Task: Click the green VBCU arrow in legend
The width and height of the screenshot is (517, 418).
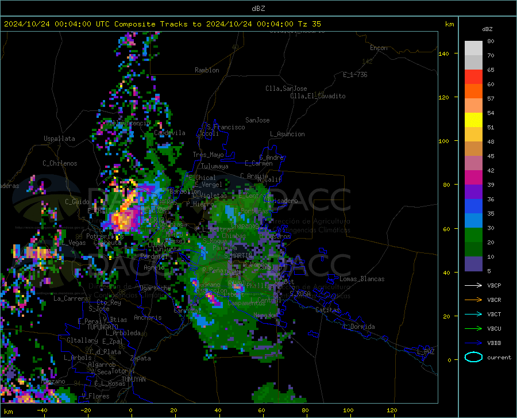Action: [x=473, y=329]
